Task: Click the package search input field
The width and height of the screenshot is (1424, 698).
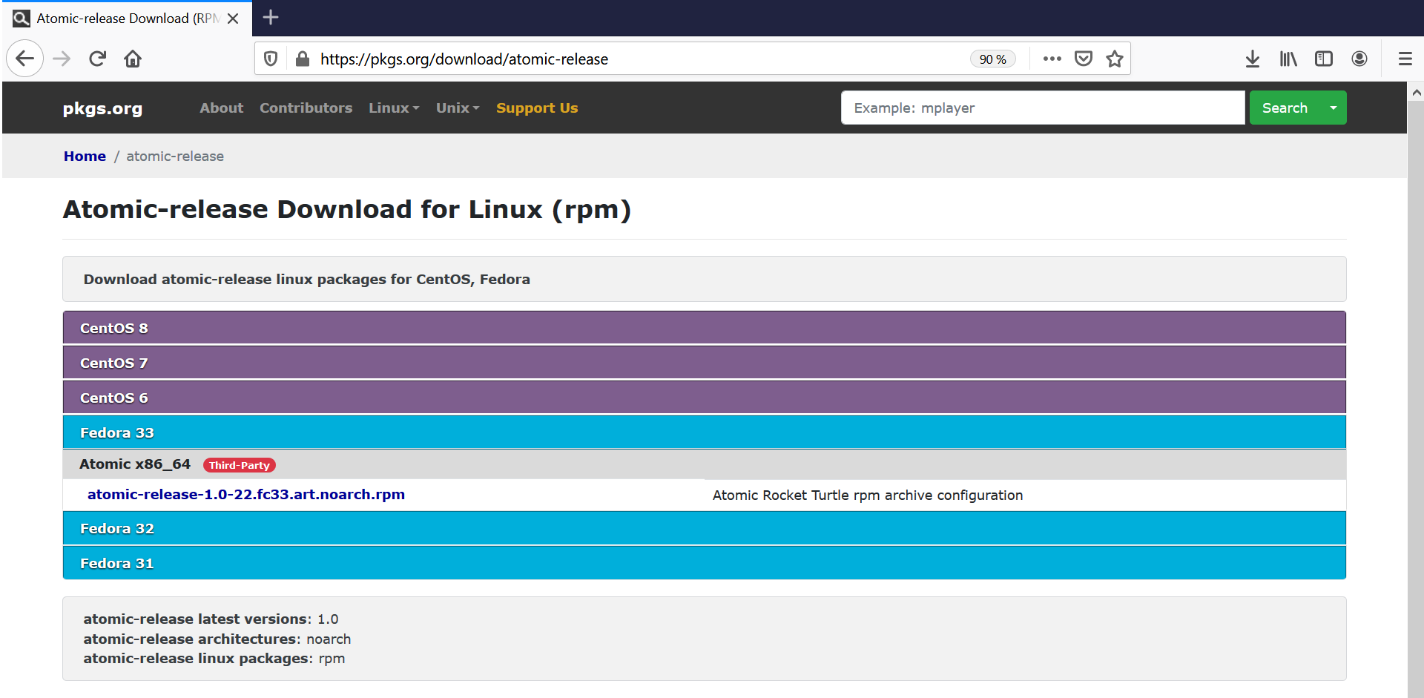Action: 1043,108
